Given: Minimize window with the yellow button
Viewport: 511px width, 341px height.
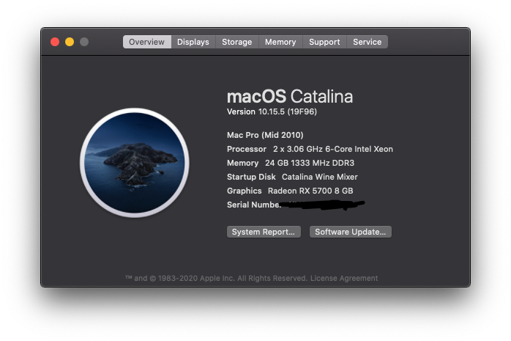Looking at the screenshot, I should pos(70,42).
